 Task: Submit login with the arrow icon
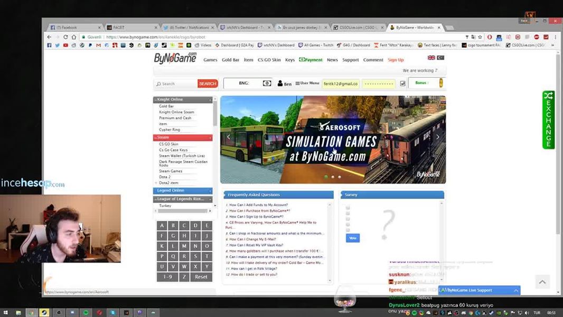402,83
